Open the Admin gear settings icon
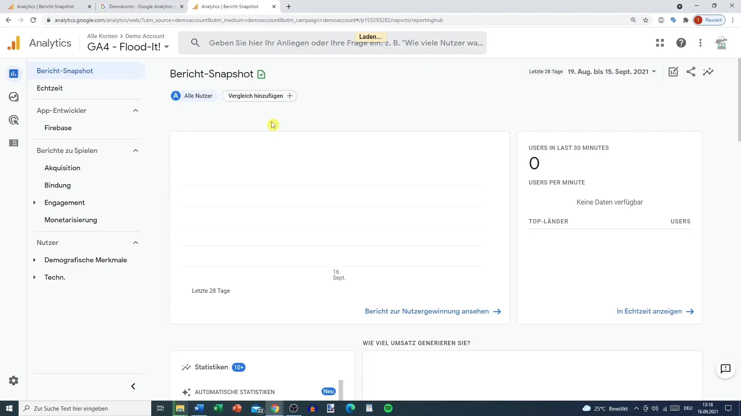741x416 pixels. tap(14, 381)
